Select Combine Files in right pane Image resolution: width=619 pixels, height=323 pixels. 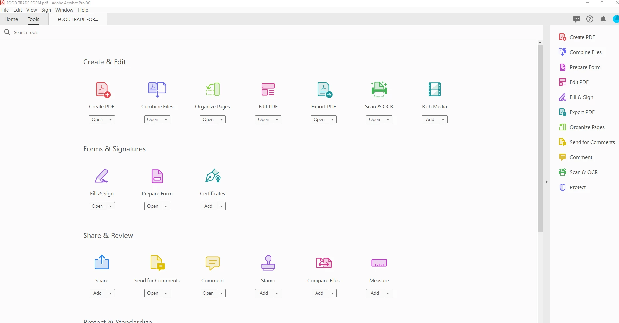click(580, 52)
